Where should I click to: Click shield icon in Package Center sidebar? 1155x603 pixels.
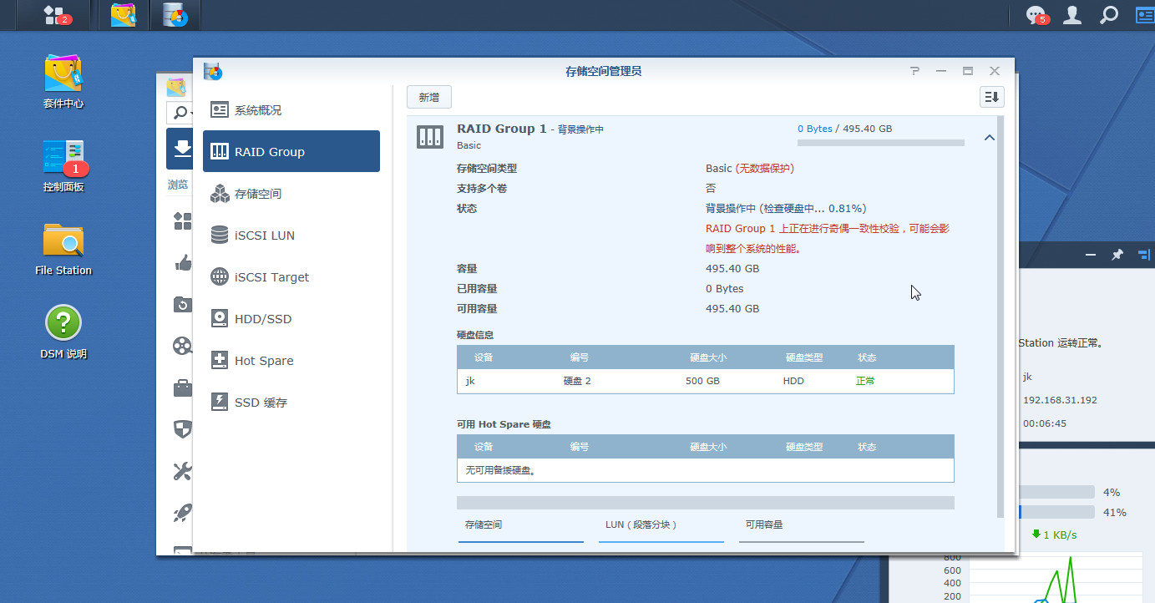point(183,429)
